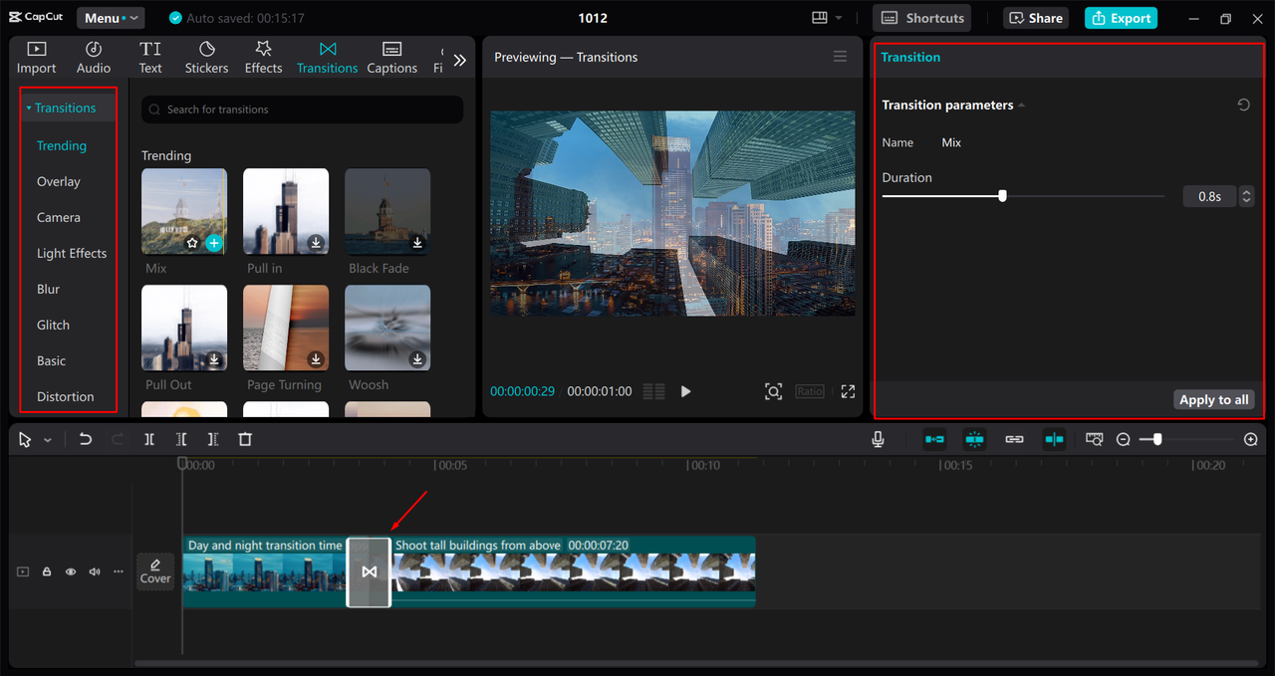The image size is (1275, 676).
Task: Toggle auto snapping
Action: click(x=974, y=439)
